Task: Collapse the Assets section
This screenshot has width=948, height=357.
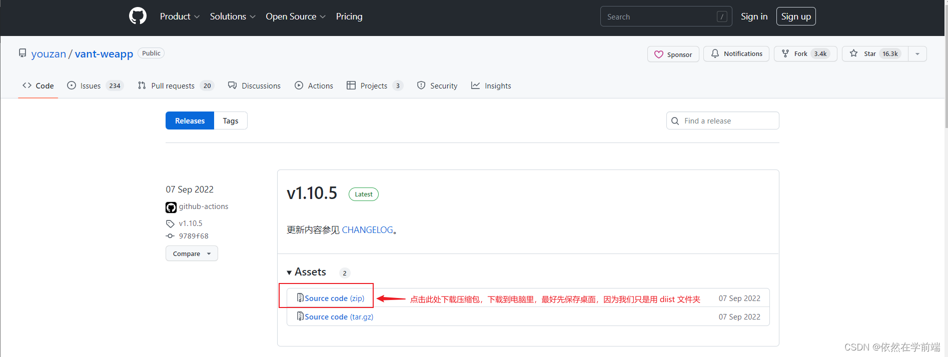Action: click(306, 272)
